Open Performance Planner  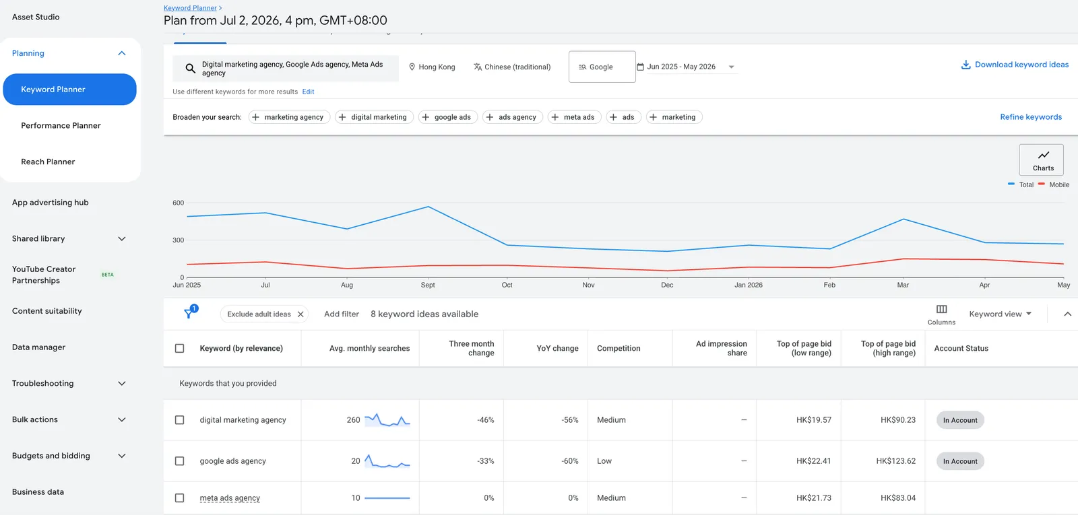(61, 126)
